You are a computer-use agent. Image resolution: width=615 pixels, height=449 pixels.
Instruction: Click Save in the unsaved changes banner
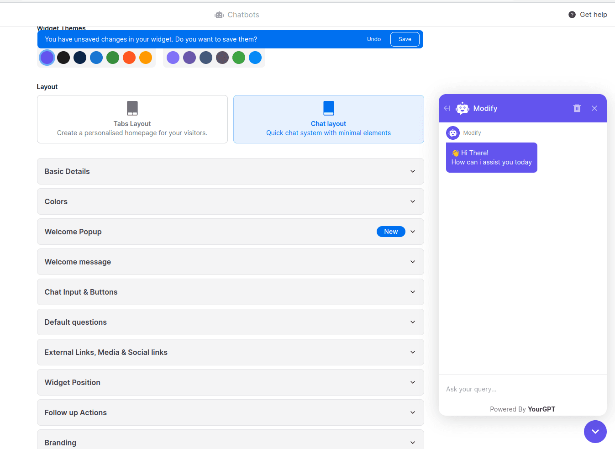click(405, 39)
